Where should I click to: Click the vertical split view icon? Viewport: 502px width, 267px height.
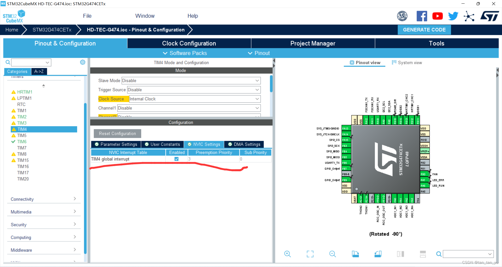(400, 254)
